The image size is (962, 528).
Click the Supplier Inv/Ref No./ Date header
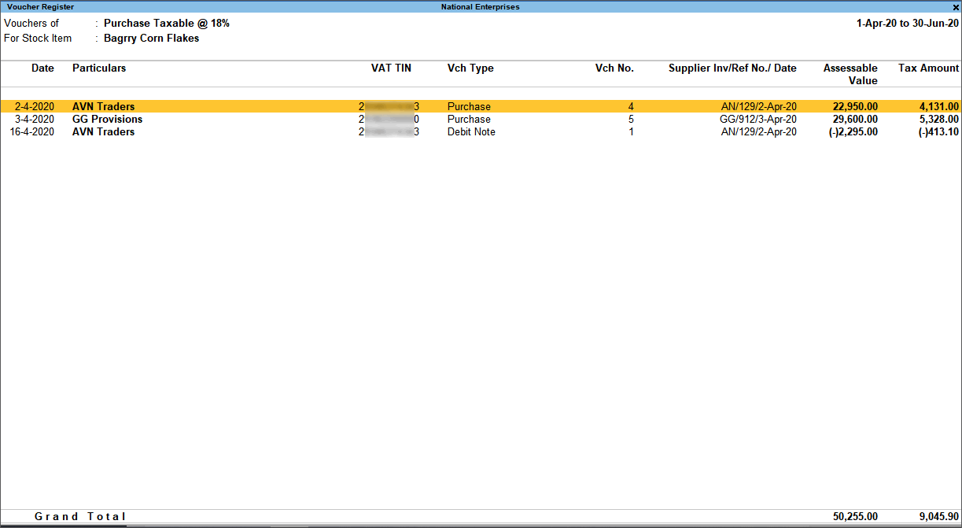(732, 68)
